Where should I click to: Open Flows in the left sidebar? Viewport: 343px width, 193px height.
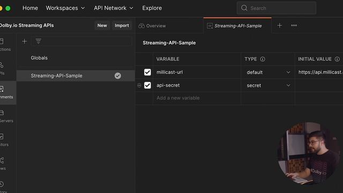click(x=3, y=164)
